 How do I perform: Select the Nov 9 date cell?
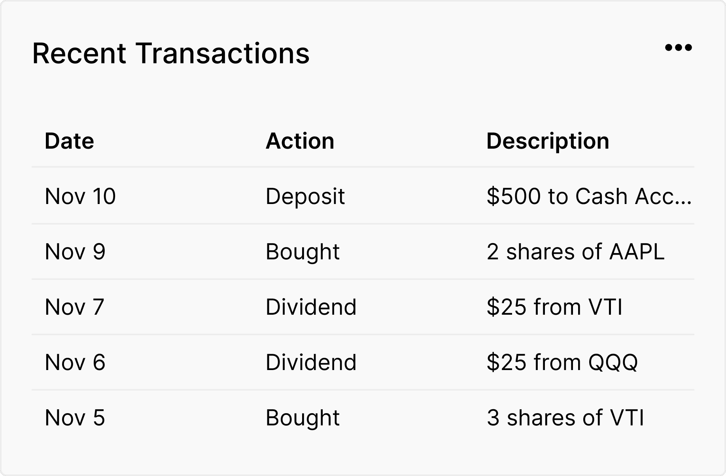75,251
